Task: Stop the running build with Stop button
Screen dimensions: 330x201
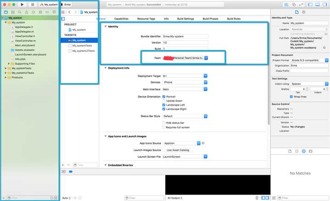Action: 33,5
